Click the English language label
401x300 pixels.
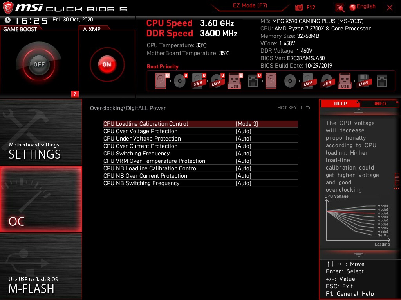(x=366, y=6)
